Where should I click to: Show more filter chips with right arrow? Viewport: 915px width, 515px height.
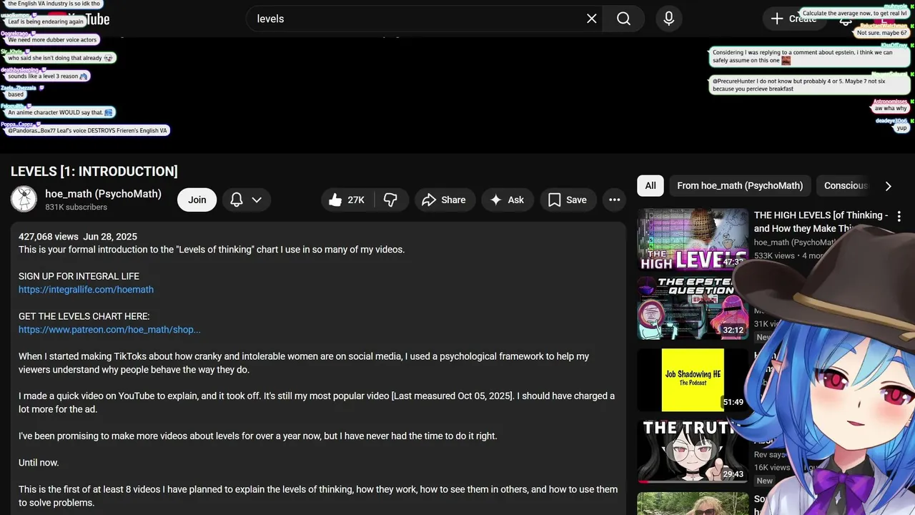(x=889, y=186)
